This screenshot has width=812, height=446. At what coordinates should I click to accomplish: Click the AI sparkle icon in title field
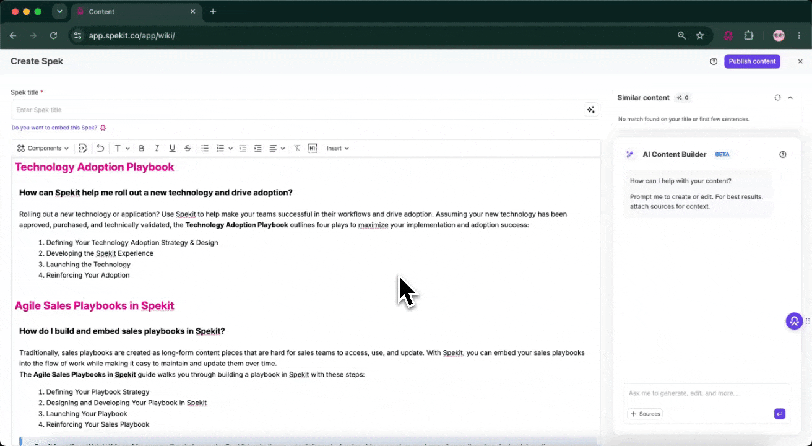click(590, 110)
